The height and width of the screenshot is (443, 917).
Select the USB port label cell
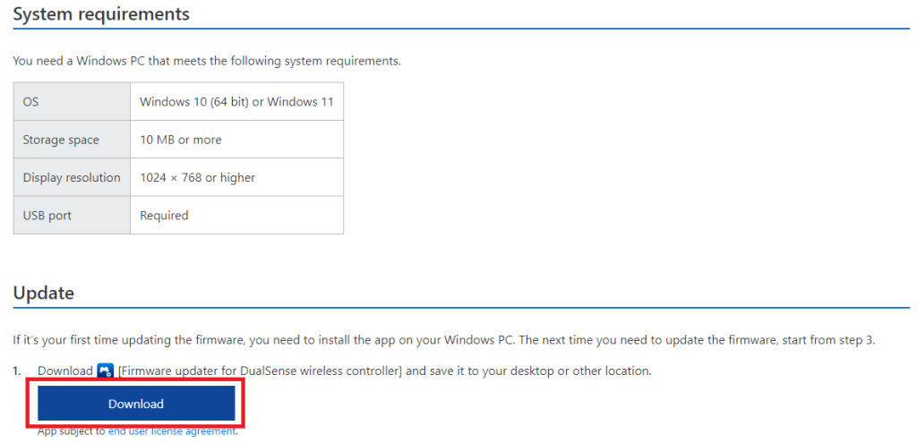coord(72,215)
